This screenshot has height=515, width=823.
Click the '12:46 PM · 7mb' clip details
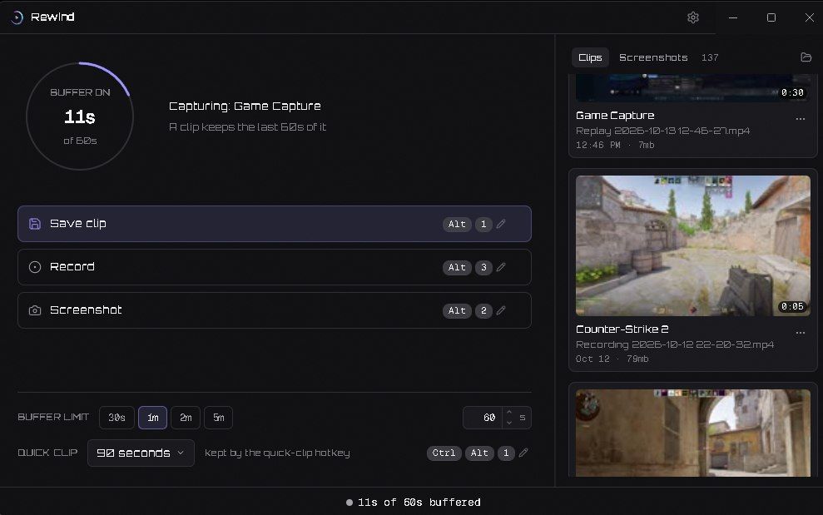coord(615,145)
